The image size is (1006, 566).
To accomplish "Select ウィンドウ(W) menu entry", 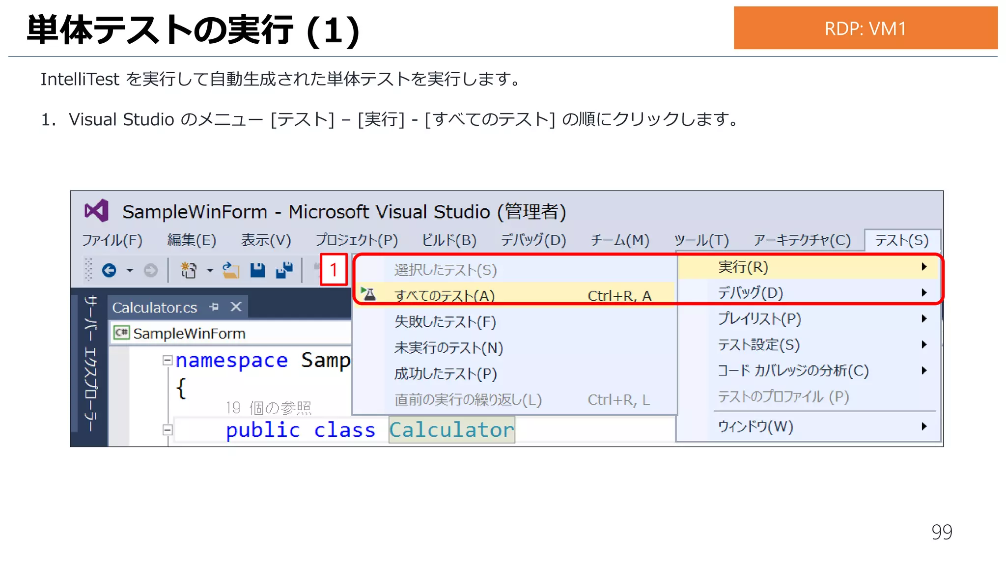I will (809, 426).
